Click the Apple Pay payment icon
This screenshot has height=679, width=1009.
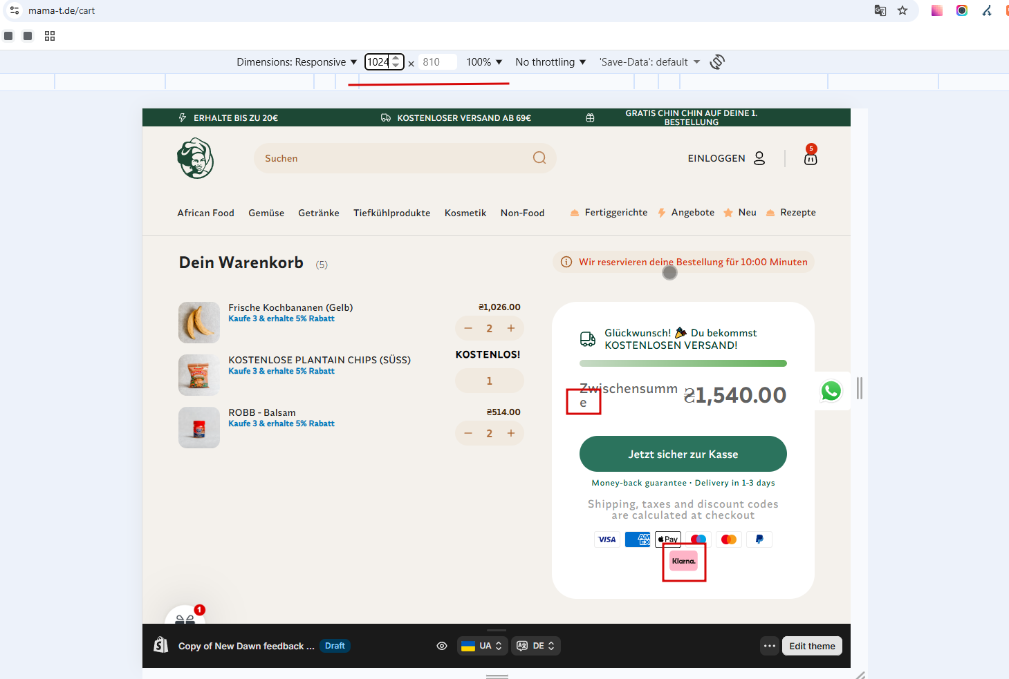[668, 539]
